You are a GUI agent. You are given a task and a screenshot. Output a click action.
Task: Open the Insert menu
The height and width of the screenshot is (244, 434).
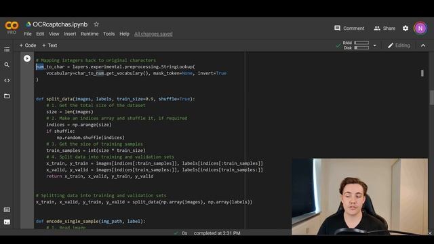point(70,34)
